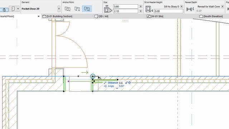The height and width of the screenshot is (129, 229).
Task: Click the W-01 Site worksheet tab icon
Action: 149,16
